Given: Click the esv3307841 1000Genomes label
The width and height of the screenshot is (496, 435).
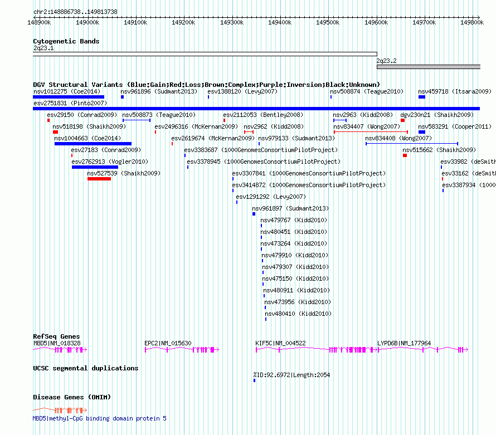Looking at the screenshot, I should 309,173.
